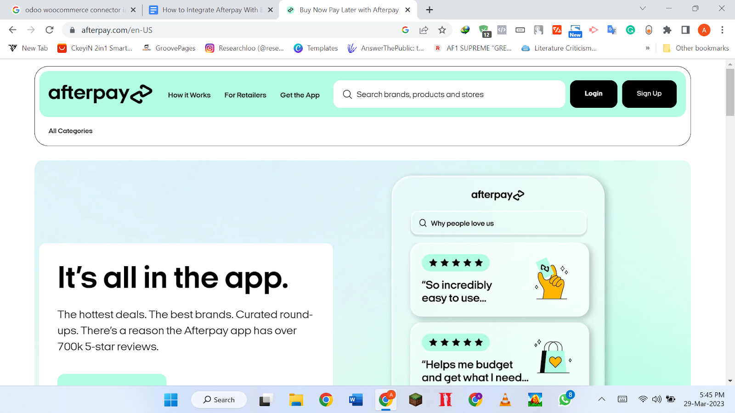Click the Afterpay logo in header
This screenshot has width=735, height=413.
pyautogui.click(x=100, y=94)
